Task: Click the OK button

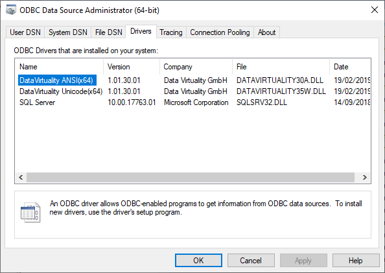Action: [x=198, y=261]
